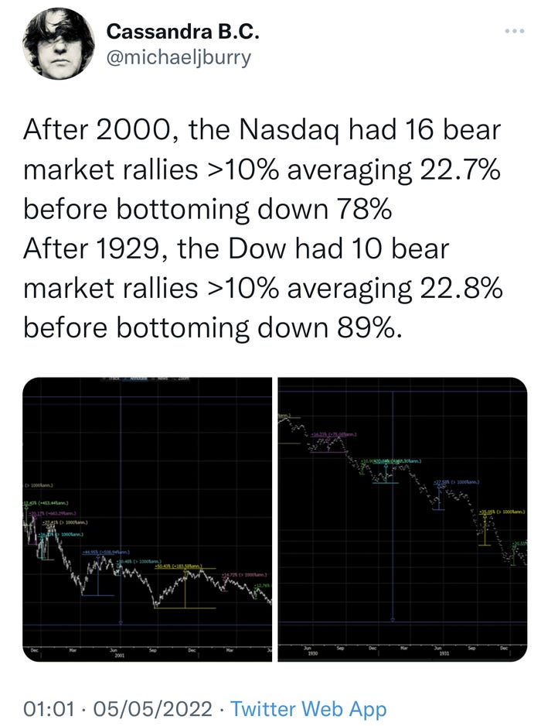
Task: Open the left Nasdaq 2001 chart image
Action: click(x=147, y=519)
